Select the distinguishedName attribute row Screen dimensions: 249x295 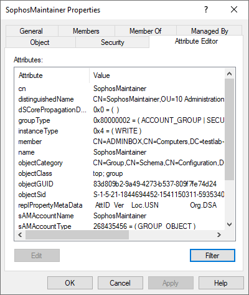click(120, 99)
